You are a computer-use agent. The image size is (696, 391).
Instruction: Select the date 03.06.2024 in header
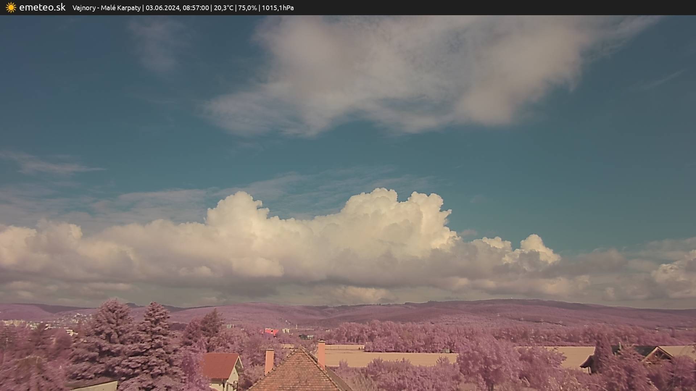coord(162,8)
